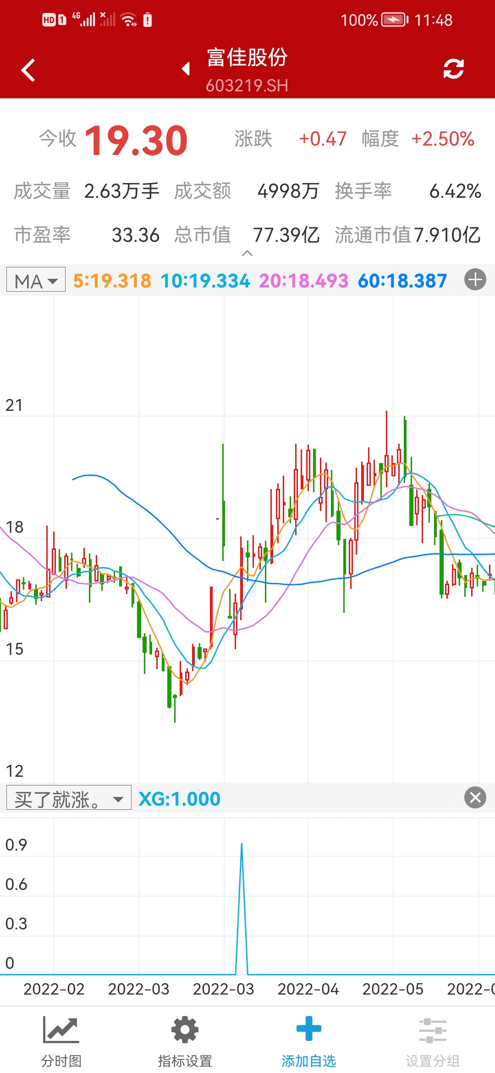Image resolution: width=495 pixels, height=1073 pixels.
Task: Select the 10-day MA value label
Action: pyautogui.click(x=205, y=281)
